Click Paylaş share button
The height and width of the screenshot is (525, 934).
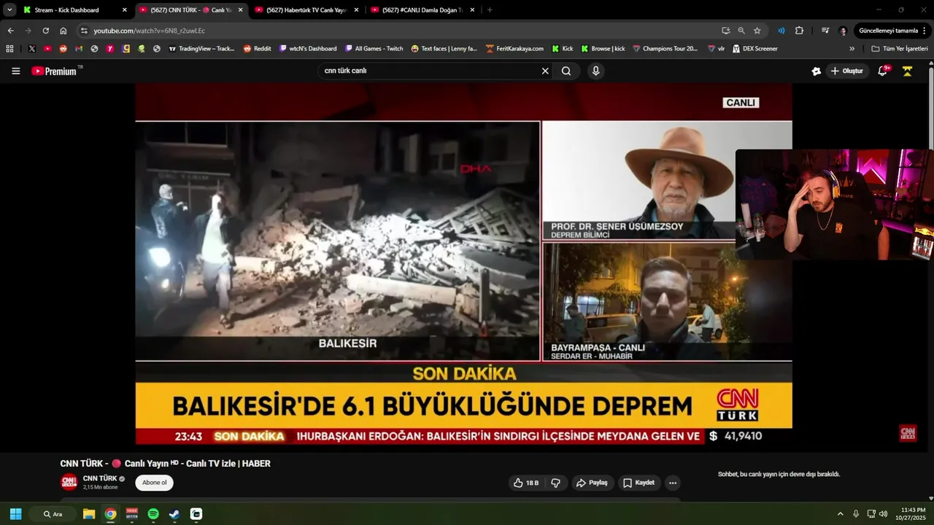(592, 483)
